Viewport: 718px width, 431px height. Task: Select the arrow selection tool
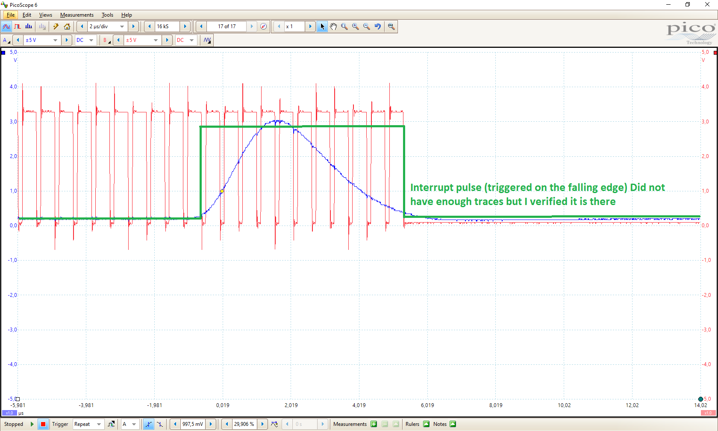point(322,26)
